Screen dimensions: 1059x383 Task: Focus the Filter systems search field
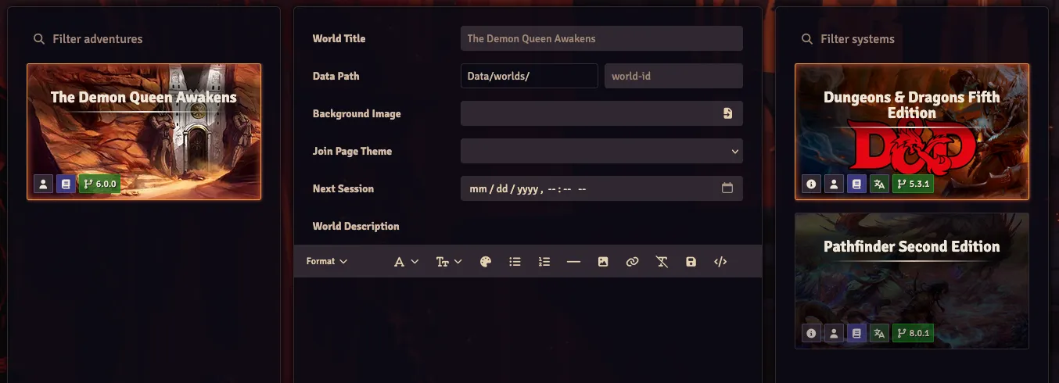[912, 39]
